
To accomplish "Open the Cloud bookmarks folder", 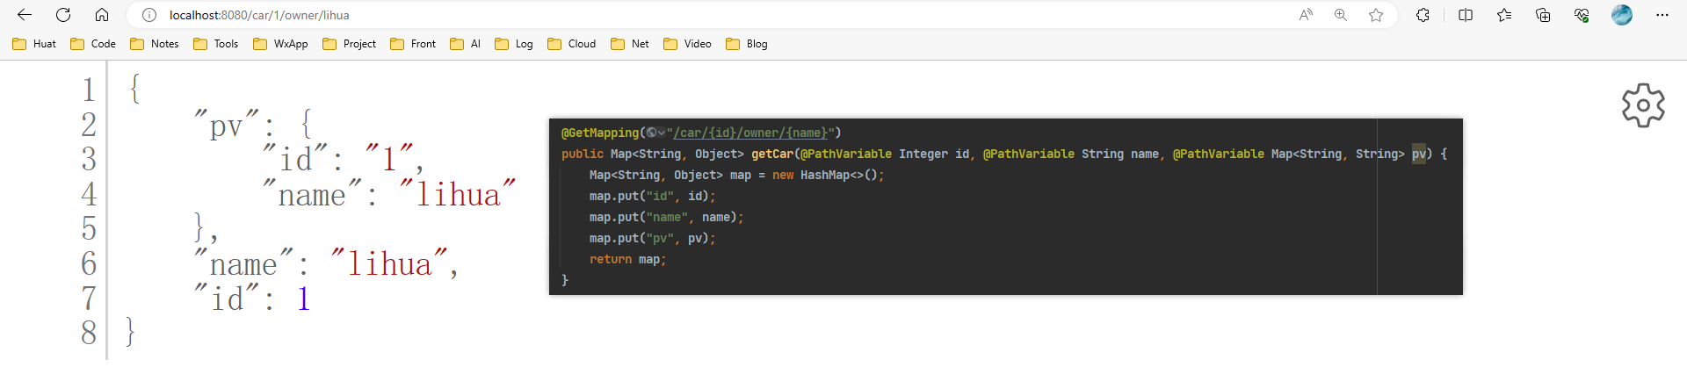I will [572, 44].
